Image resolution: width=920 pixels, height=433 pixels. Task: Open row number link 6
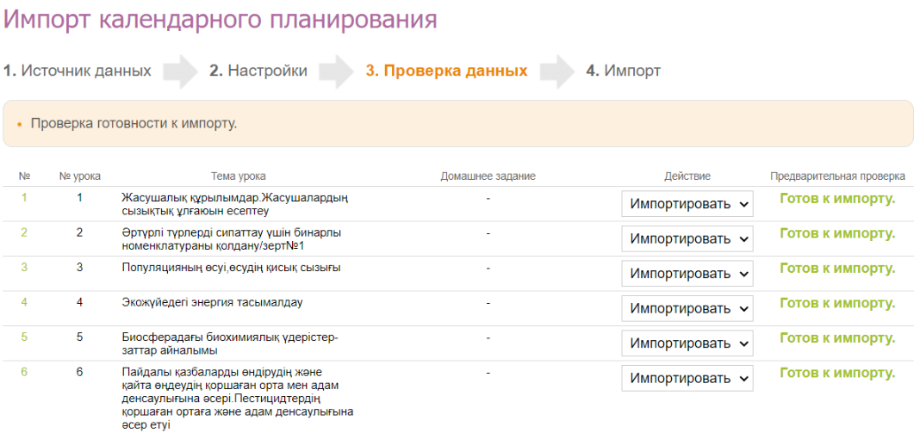(24, 373)
